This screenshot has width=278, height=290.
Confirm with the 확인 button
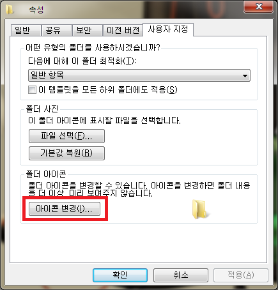tap(120, 275)
